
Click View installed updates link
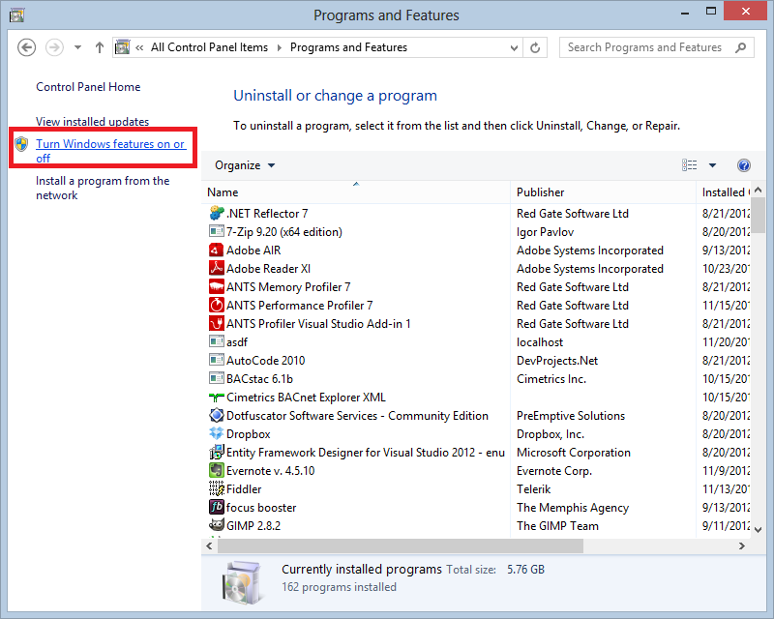pyautogui.click(x=92, y=122)
